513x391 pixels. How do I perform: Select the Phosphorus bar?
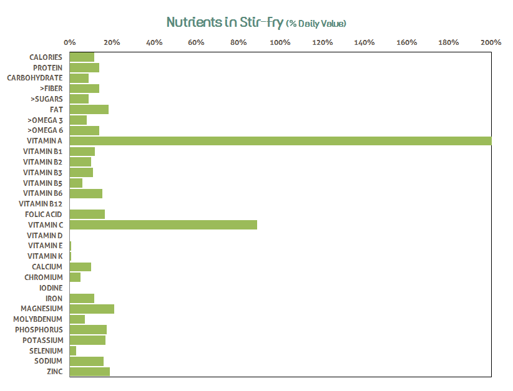(88, 329)
